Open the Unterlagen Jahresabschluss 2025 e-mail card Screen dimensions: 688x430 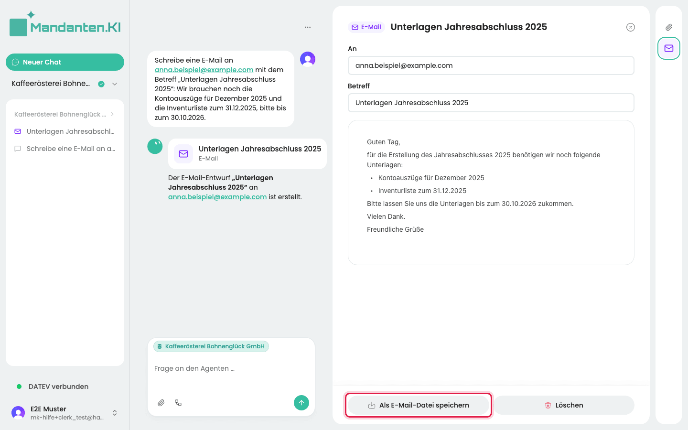coord(247,153)
